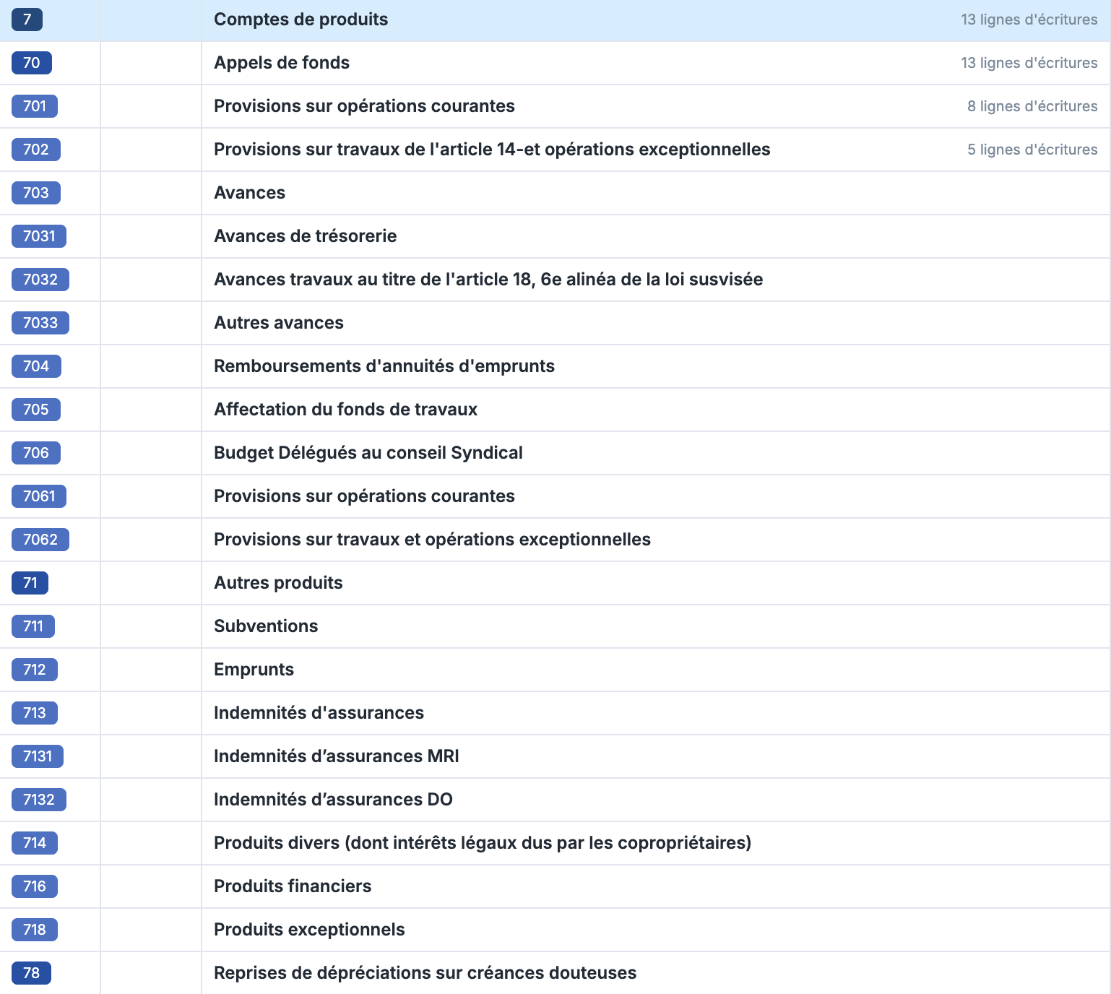Viewport: 1111px width, 994px height.
Task: Click Reprises de dépréciations sur créances douteuses
Action: coord(425,973)
